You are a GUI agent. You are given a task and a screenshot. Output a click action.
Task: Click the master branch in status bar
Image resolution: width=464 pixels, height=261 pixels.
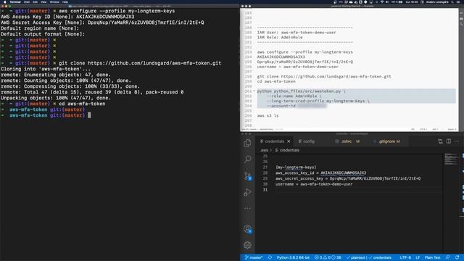(x=254, y=257)
